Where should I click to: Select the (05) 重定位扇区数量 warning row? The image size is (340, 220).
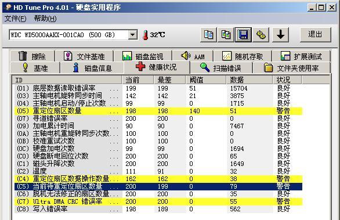click(x=158, y=111)
